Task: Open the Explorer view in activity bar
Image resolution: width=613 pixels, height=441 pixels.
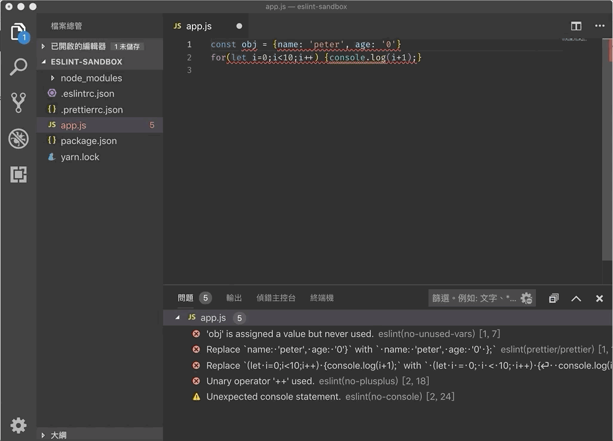Action: pos(18,32)
